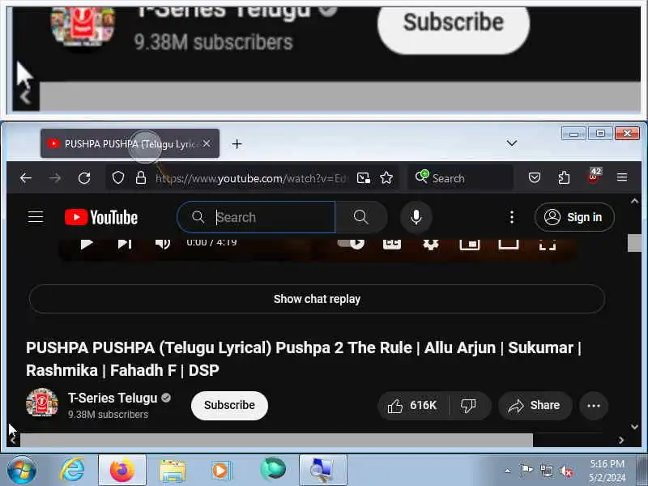This screenshot has height=486, width=648.
Task: Open T-Series Telugu channel avatar
Action: point(42,403)
